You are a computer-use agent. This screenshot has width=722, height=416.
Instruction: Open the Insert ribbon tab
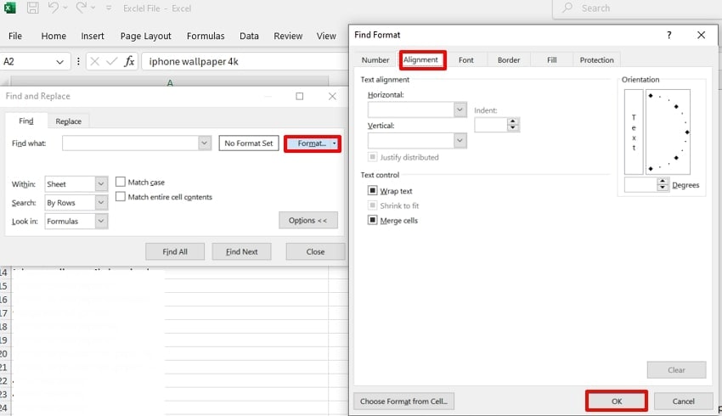tap(93, 36)
